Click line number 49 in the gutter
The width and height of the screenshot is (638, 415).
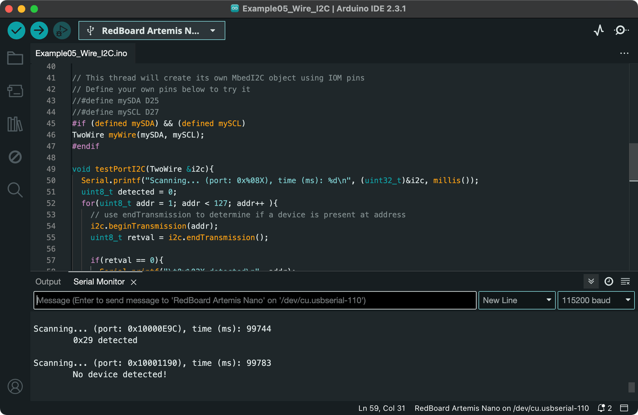coord(51,169)
